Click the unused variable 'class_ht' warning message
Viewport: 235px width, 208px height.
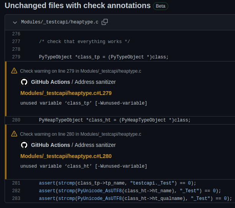click(84, 166)
